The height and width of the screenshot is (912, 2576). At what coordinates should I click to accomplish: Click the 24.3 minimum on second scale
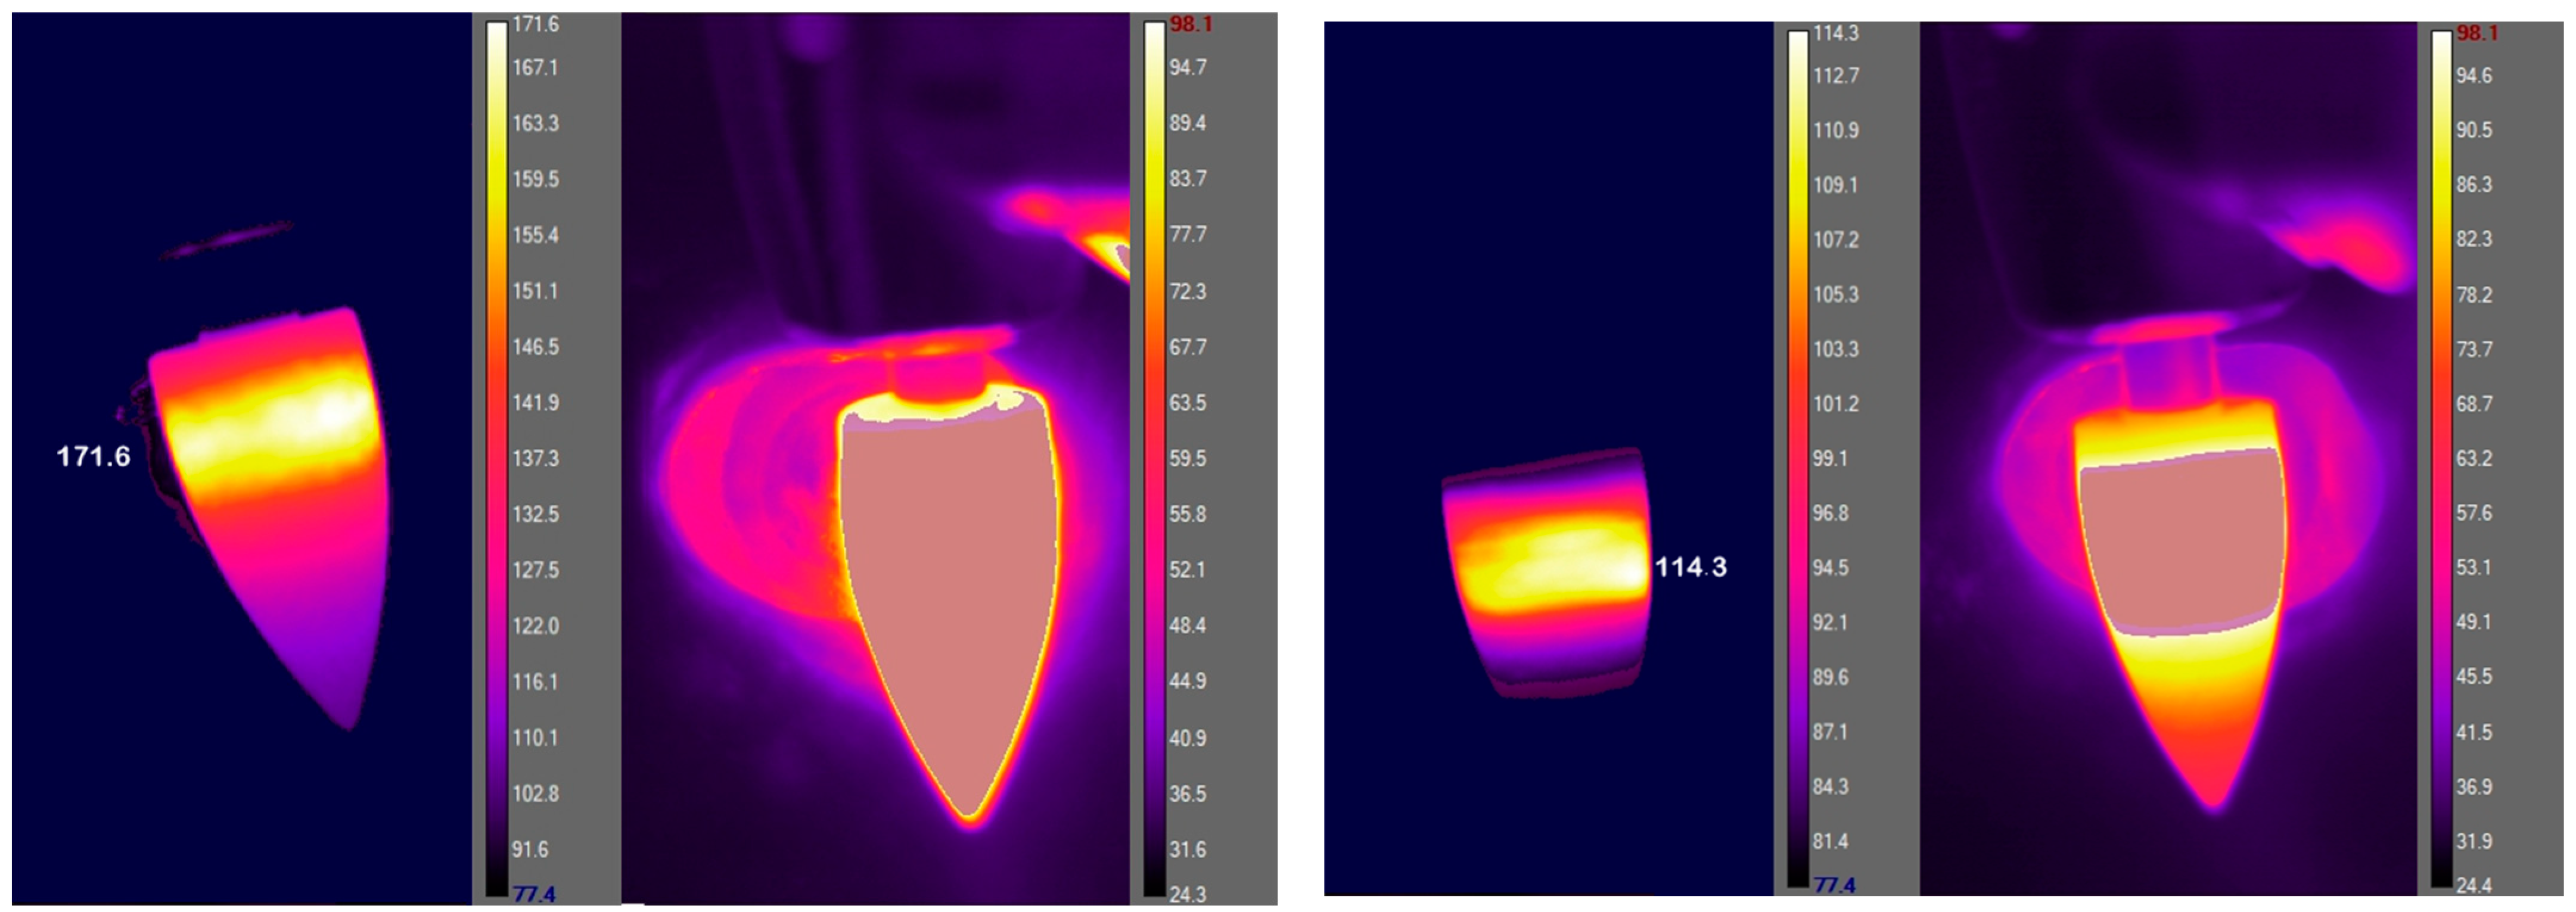pos(1187,894)
